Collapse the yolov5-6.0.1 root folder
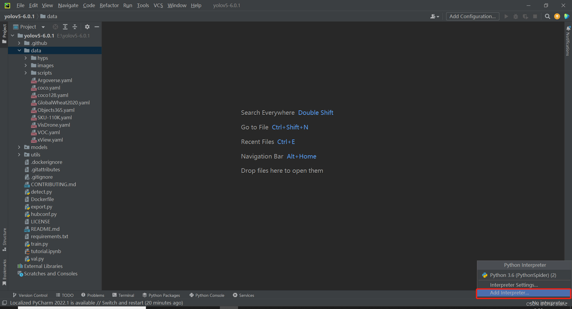Viewport: 572px width, 309px height. 13,36
